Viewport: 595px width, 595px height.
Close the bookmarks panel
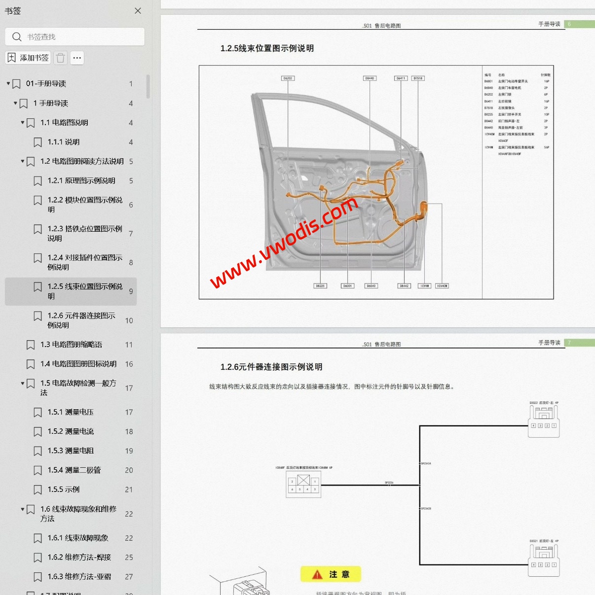coord(138,11)
